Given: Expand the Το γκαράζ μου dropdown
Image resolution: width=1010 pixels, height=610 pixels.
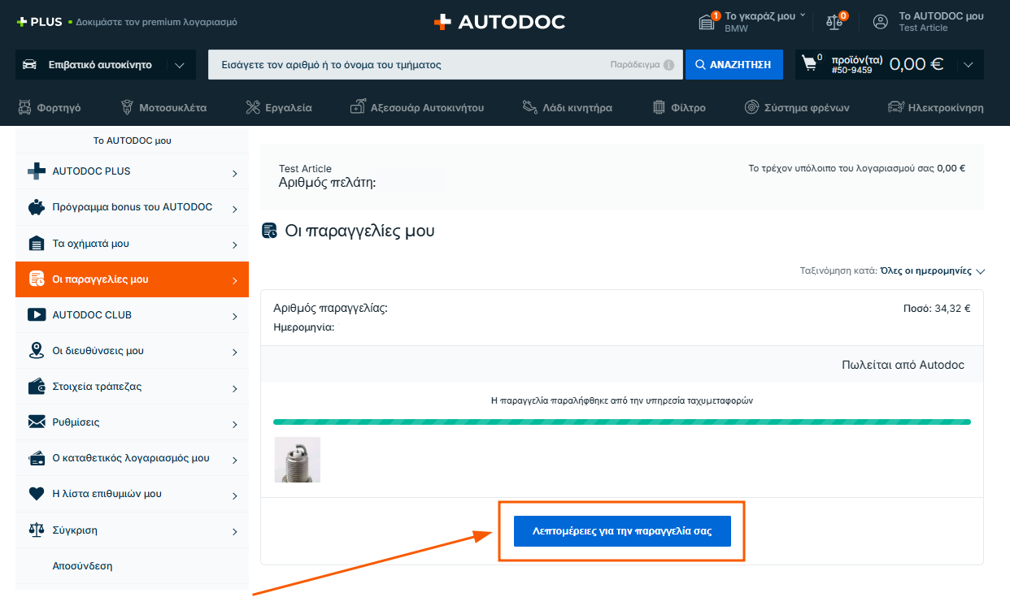Looking at the screenshot, I should [803, 15].
